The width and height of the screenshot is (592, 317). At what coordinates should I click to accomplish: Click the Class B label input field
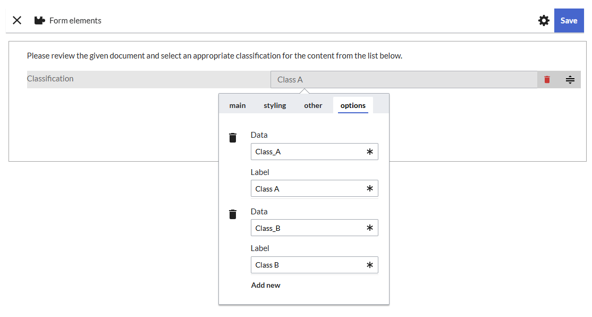(x=308, y=265)
